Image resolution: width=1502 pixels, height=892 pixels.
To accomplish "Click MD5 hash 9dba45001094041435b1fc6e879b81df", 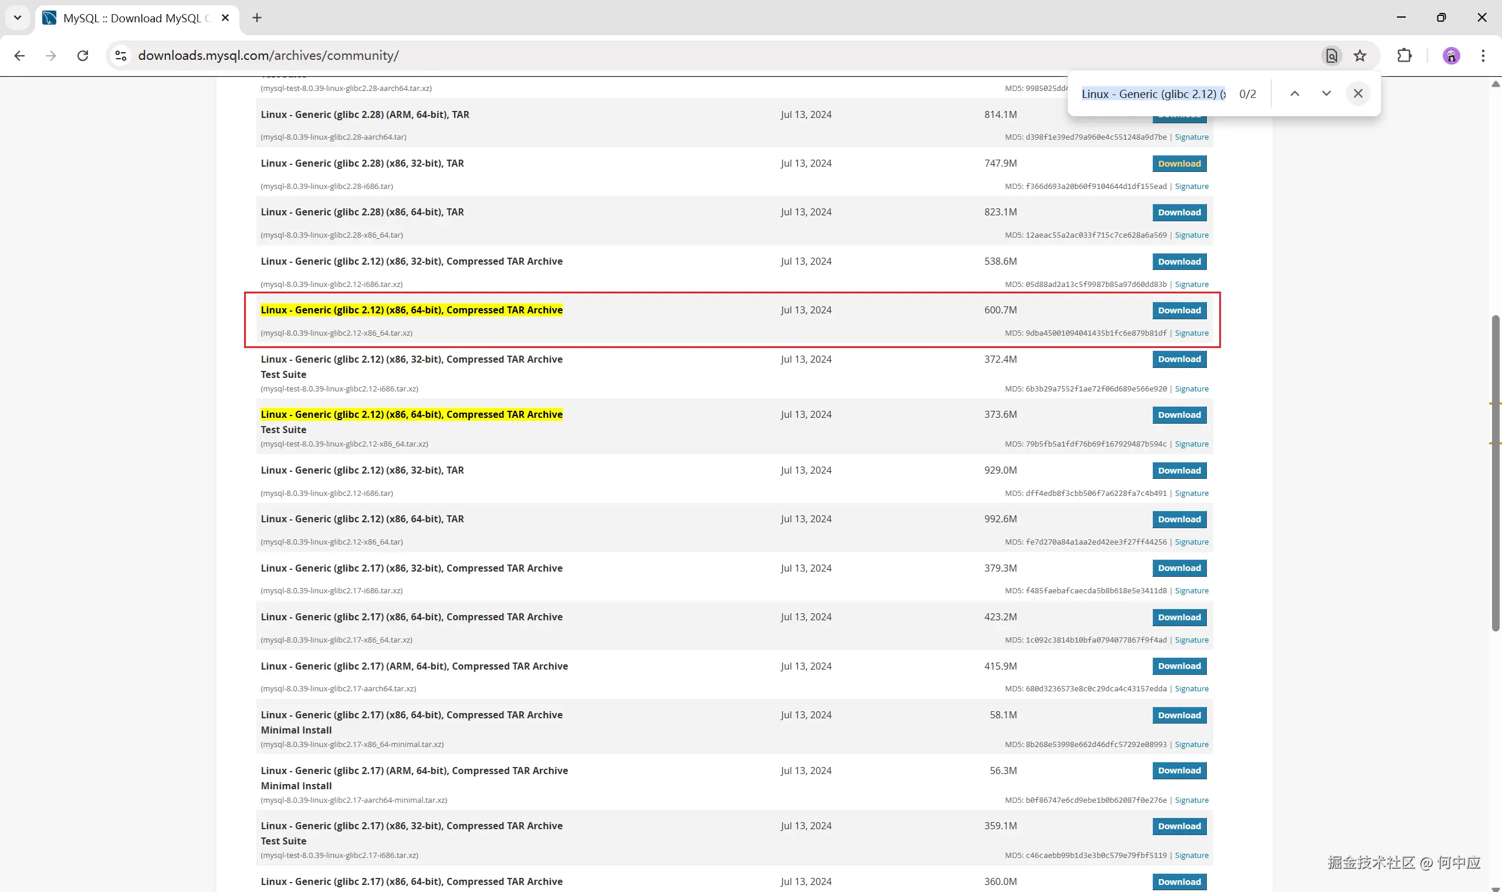I will click(1096, 333).
